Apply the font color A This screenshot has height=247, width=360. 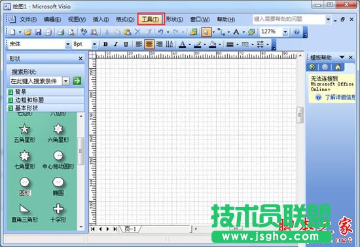tap(183, 44)
